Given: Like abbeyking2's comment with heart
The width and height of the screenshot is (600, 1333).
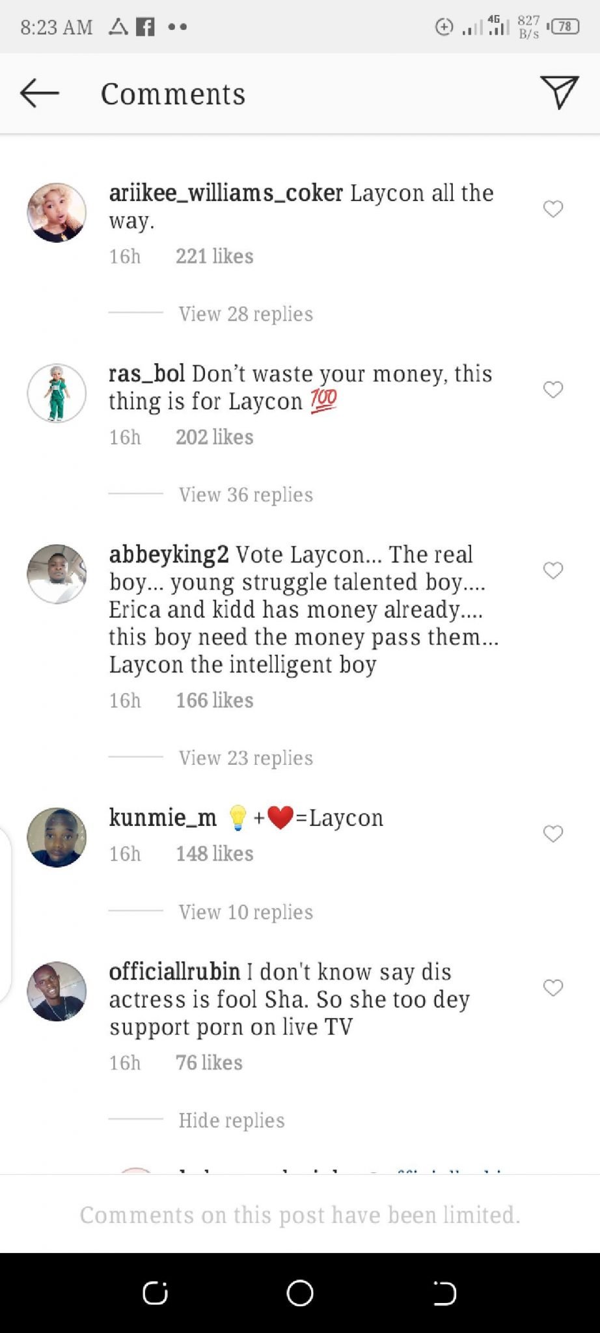Looking at the screenshot, I should 553,571.
